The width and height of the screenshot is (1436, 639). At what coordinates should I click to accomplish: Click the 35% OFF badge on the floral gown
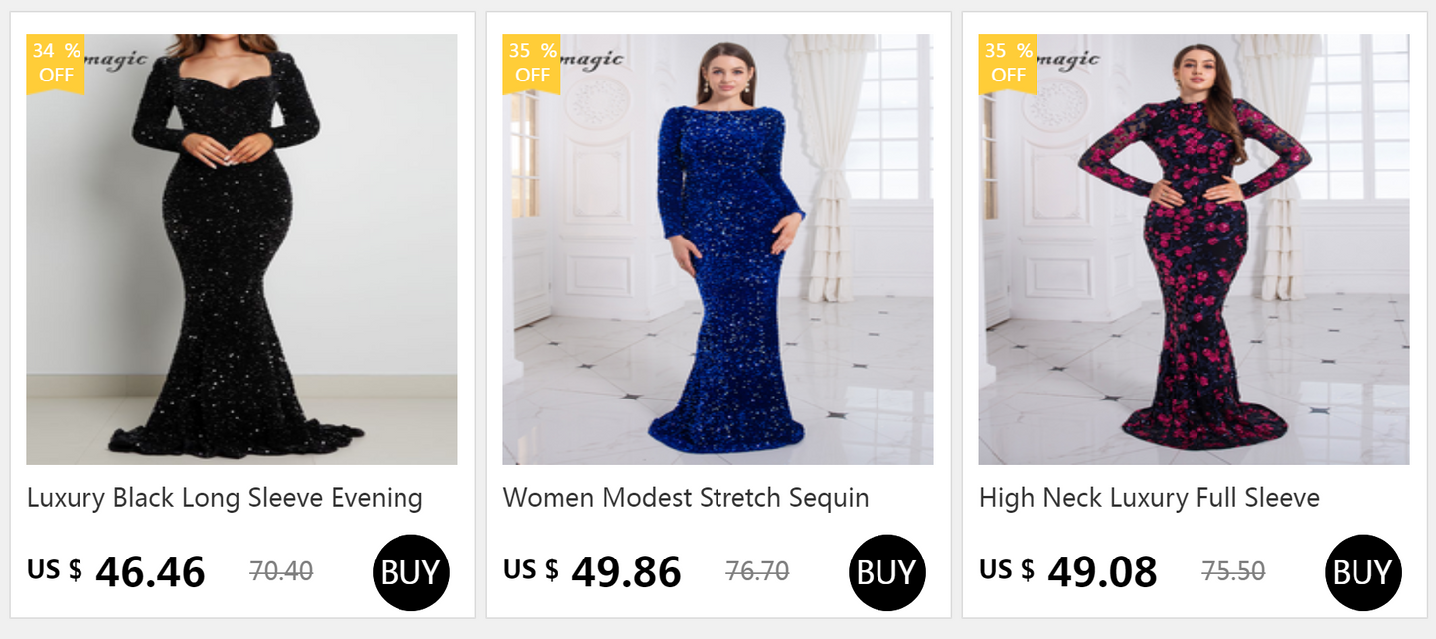[1007, 63]
